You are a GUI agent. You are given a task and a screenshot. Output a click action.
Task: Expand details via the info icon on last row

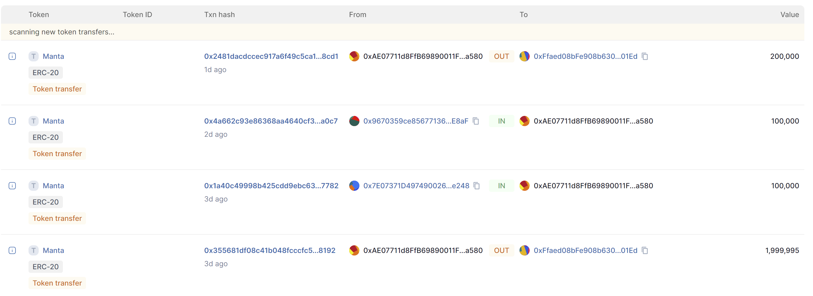coord(12,250)
